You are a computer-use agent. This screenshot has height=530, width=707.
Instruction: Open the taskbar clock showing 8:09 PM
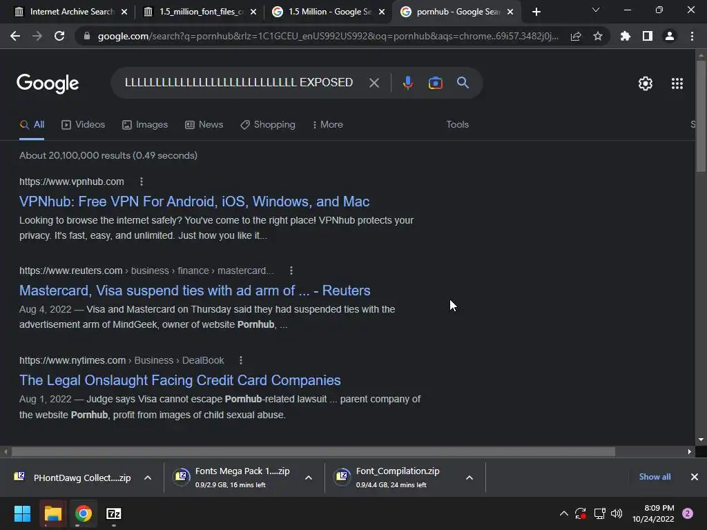tap(653, 513)
